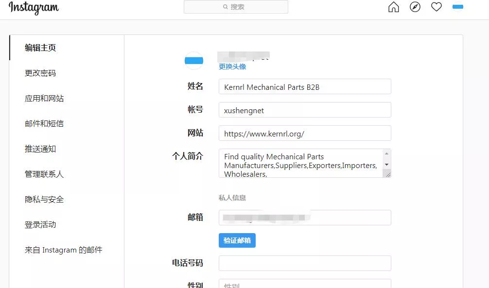
Task: Open the Explore compass icon
Action: [x=415, y=7]
